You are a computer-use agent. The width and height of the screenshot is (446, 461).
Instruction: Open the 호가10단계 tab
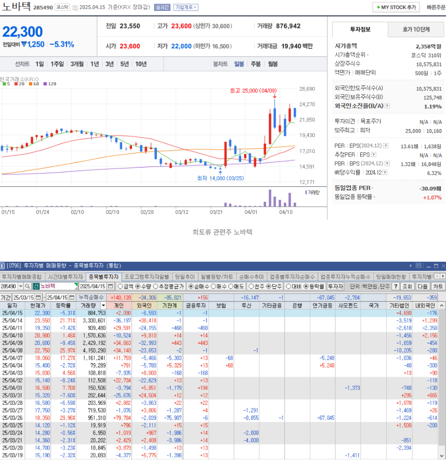pyautogui.click(x=416, y=30)
